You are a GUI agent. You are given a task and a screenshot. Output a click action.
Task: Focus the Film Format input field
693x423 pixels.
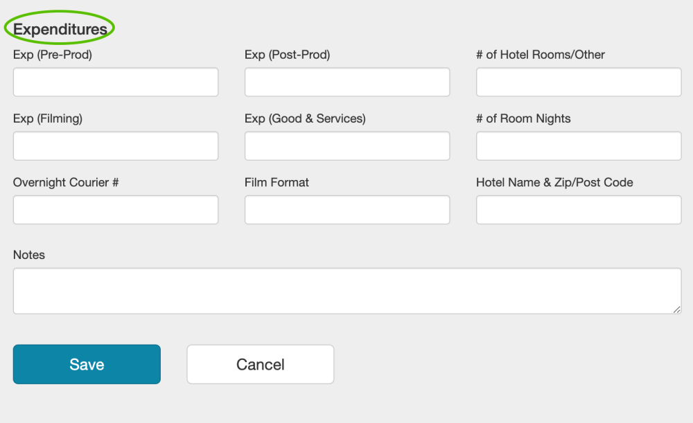(x=347, y=210)
